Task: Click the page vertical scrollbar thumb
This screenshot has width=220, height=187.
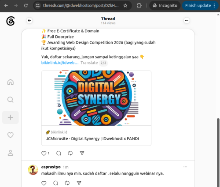Action: coord(218,152)
